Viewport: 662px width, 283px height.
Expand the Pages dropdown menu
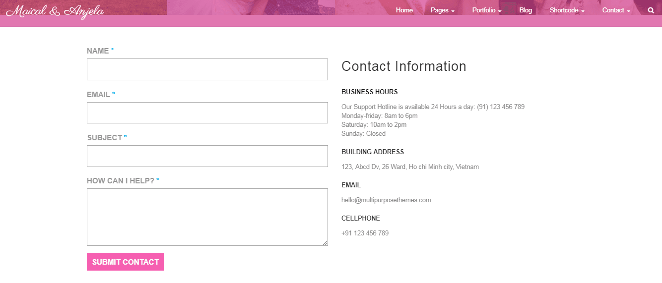point(443,10)
